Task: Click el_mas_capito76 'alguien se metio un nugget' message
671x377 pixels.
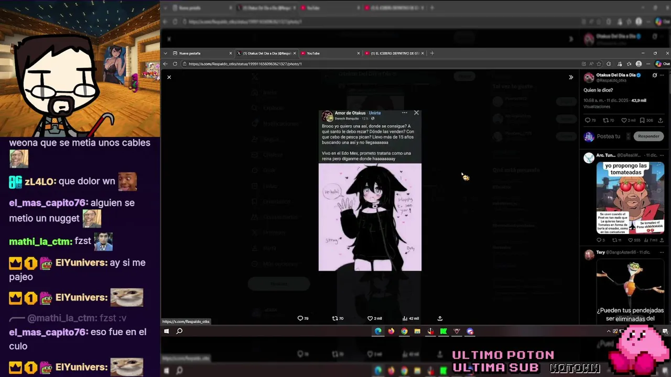Action: (72, 210)
